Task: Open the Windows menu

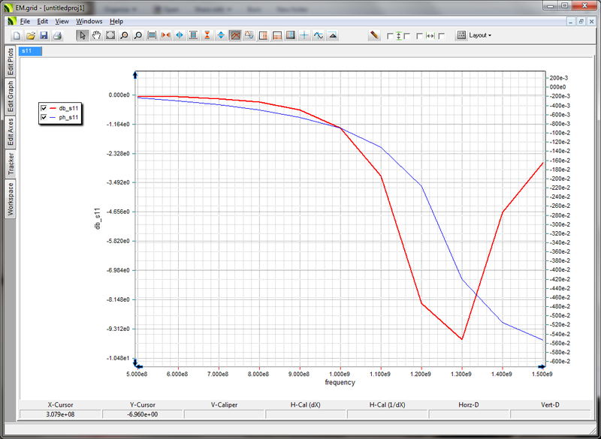Action: coord(89,21)
